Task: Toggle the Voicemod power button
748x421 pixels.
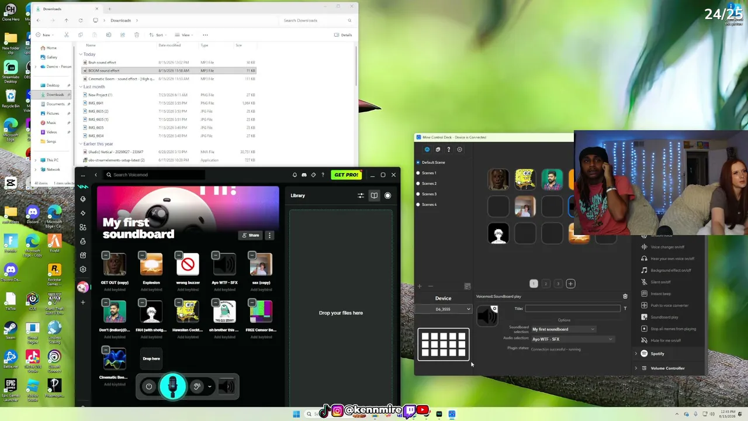Action: (x=149, y=387)
